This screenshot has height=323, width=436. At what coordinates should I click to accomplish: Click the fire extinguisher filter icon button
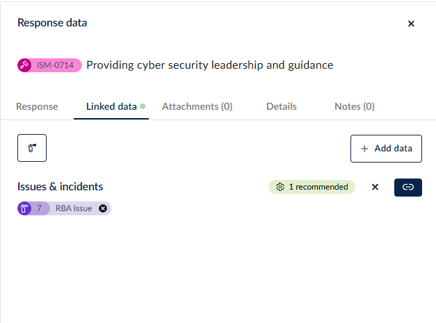32,148
